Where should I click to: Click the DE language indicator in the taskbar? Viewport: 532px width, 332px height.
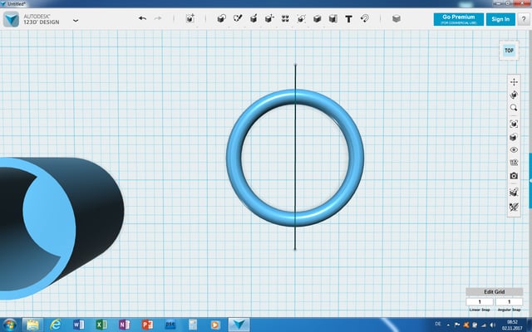[438, 325]
